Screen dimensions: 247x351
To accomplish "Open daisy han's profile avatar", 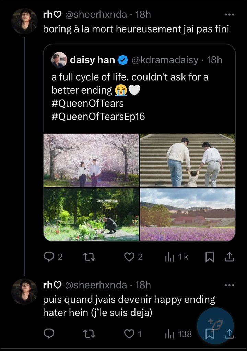I will (59, 60).
